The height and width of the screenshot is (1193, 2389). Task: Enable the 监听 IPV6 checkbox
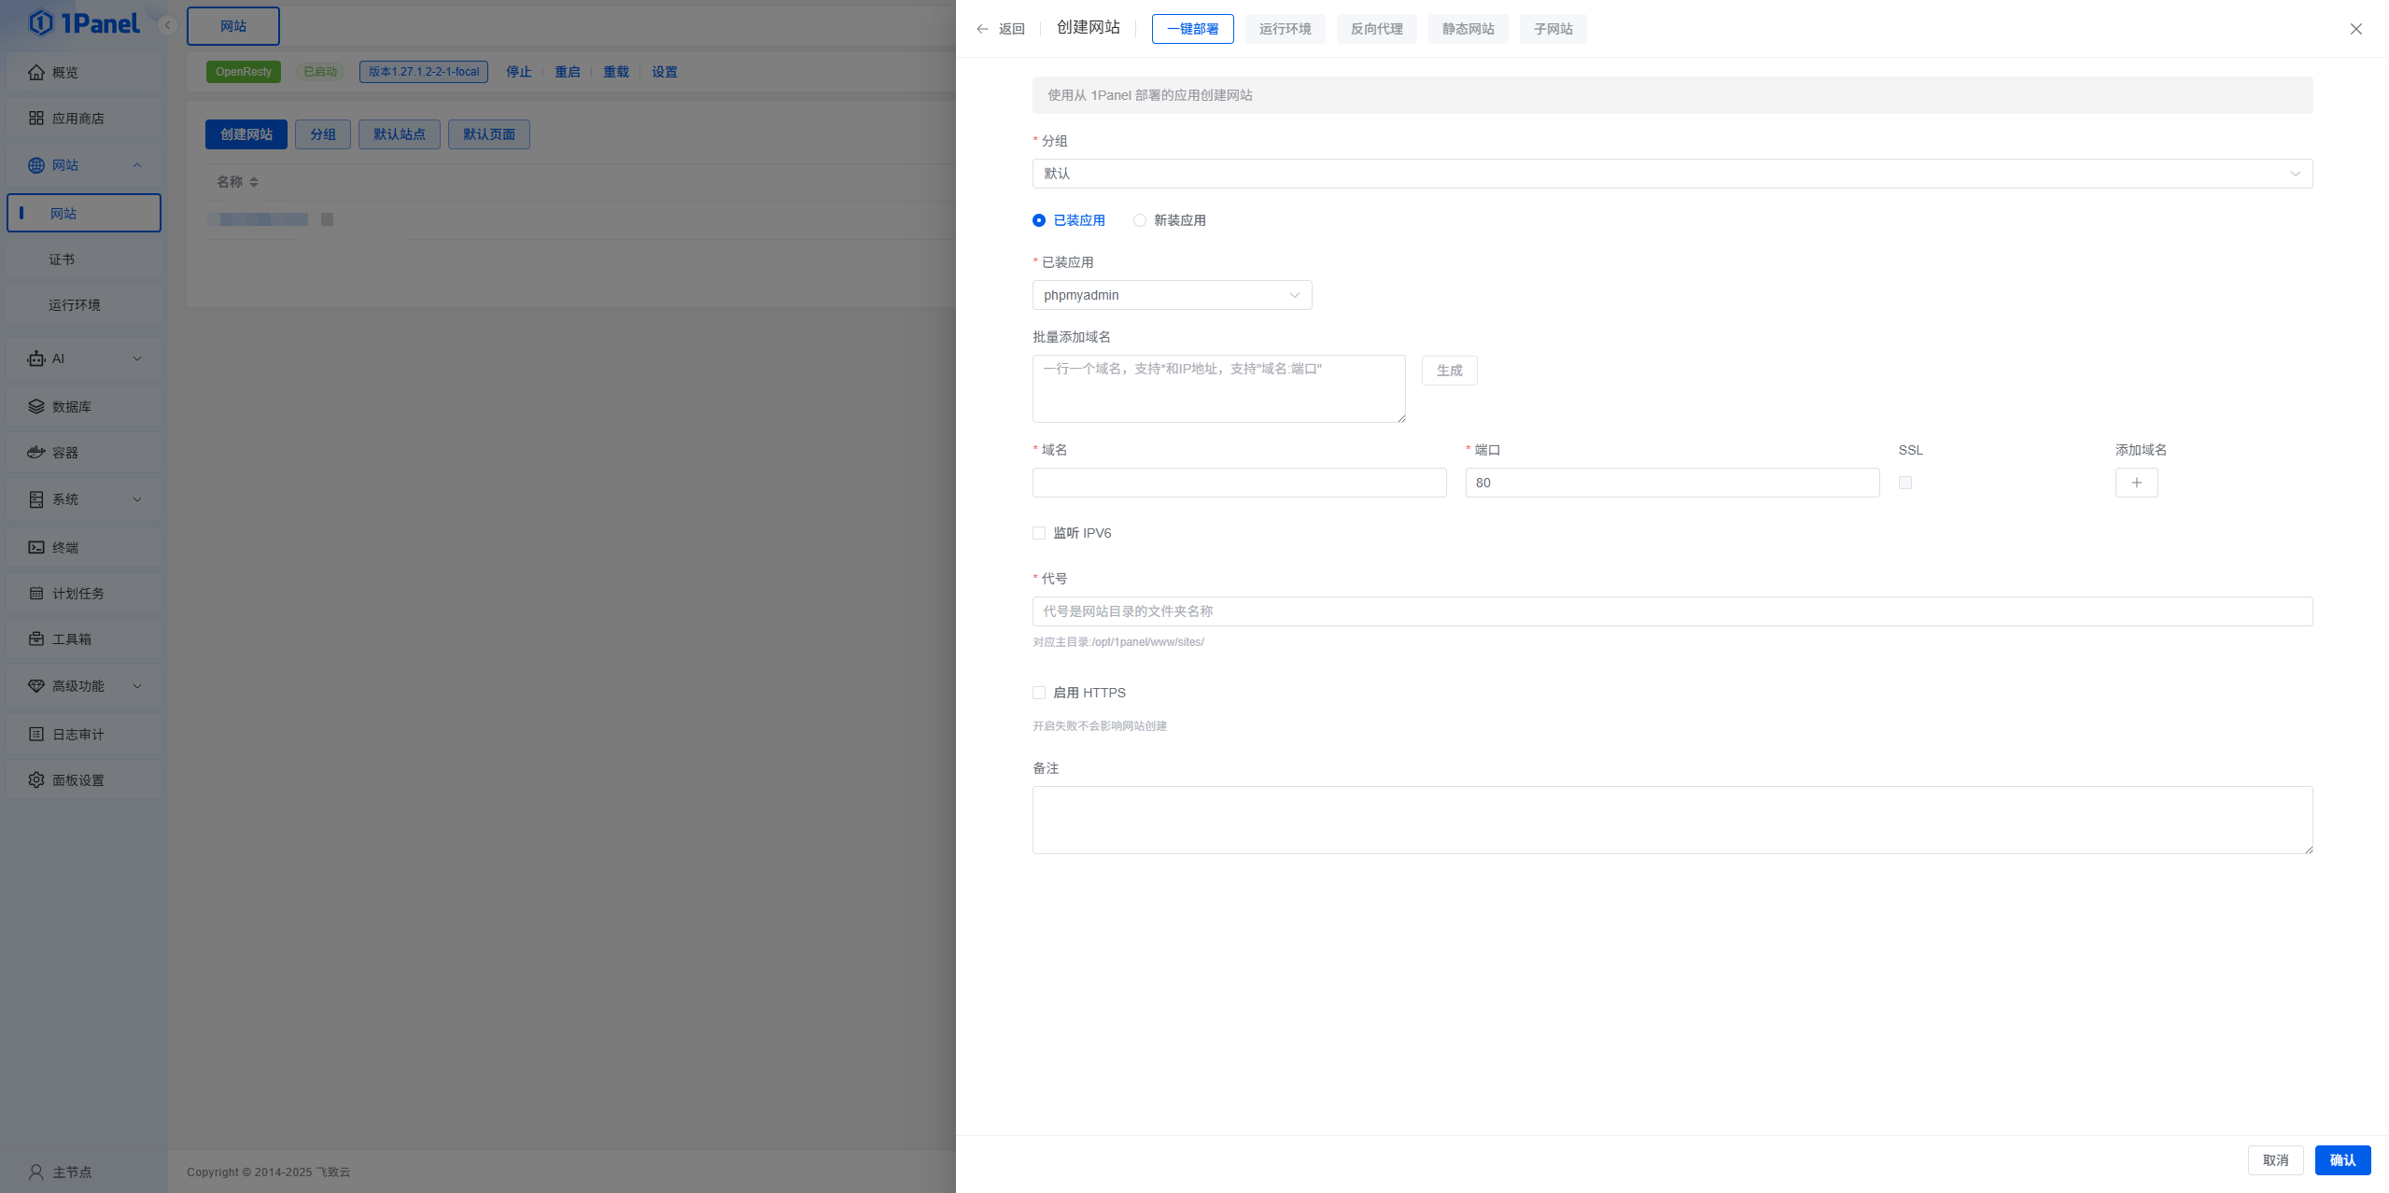(x=1039, y=533)
